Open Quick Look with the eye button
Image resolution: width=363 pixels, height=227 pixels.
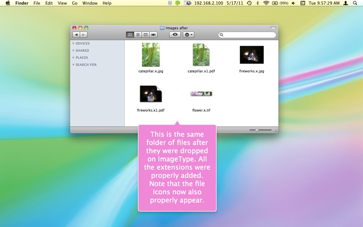coord(175,35)
